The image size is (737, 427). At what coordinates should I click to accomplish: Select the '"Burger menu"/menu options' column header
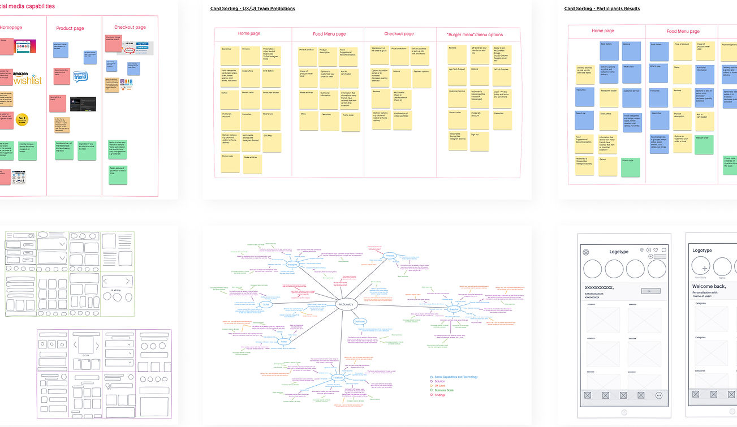(x=475, y=34)
